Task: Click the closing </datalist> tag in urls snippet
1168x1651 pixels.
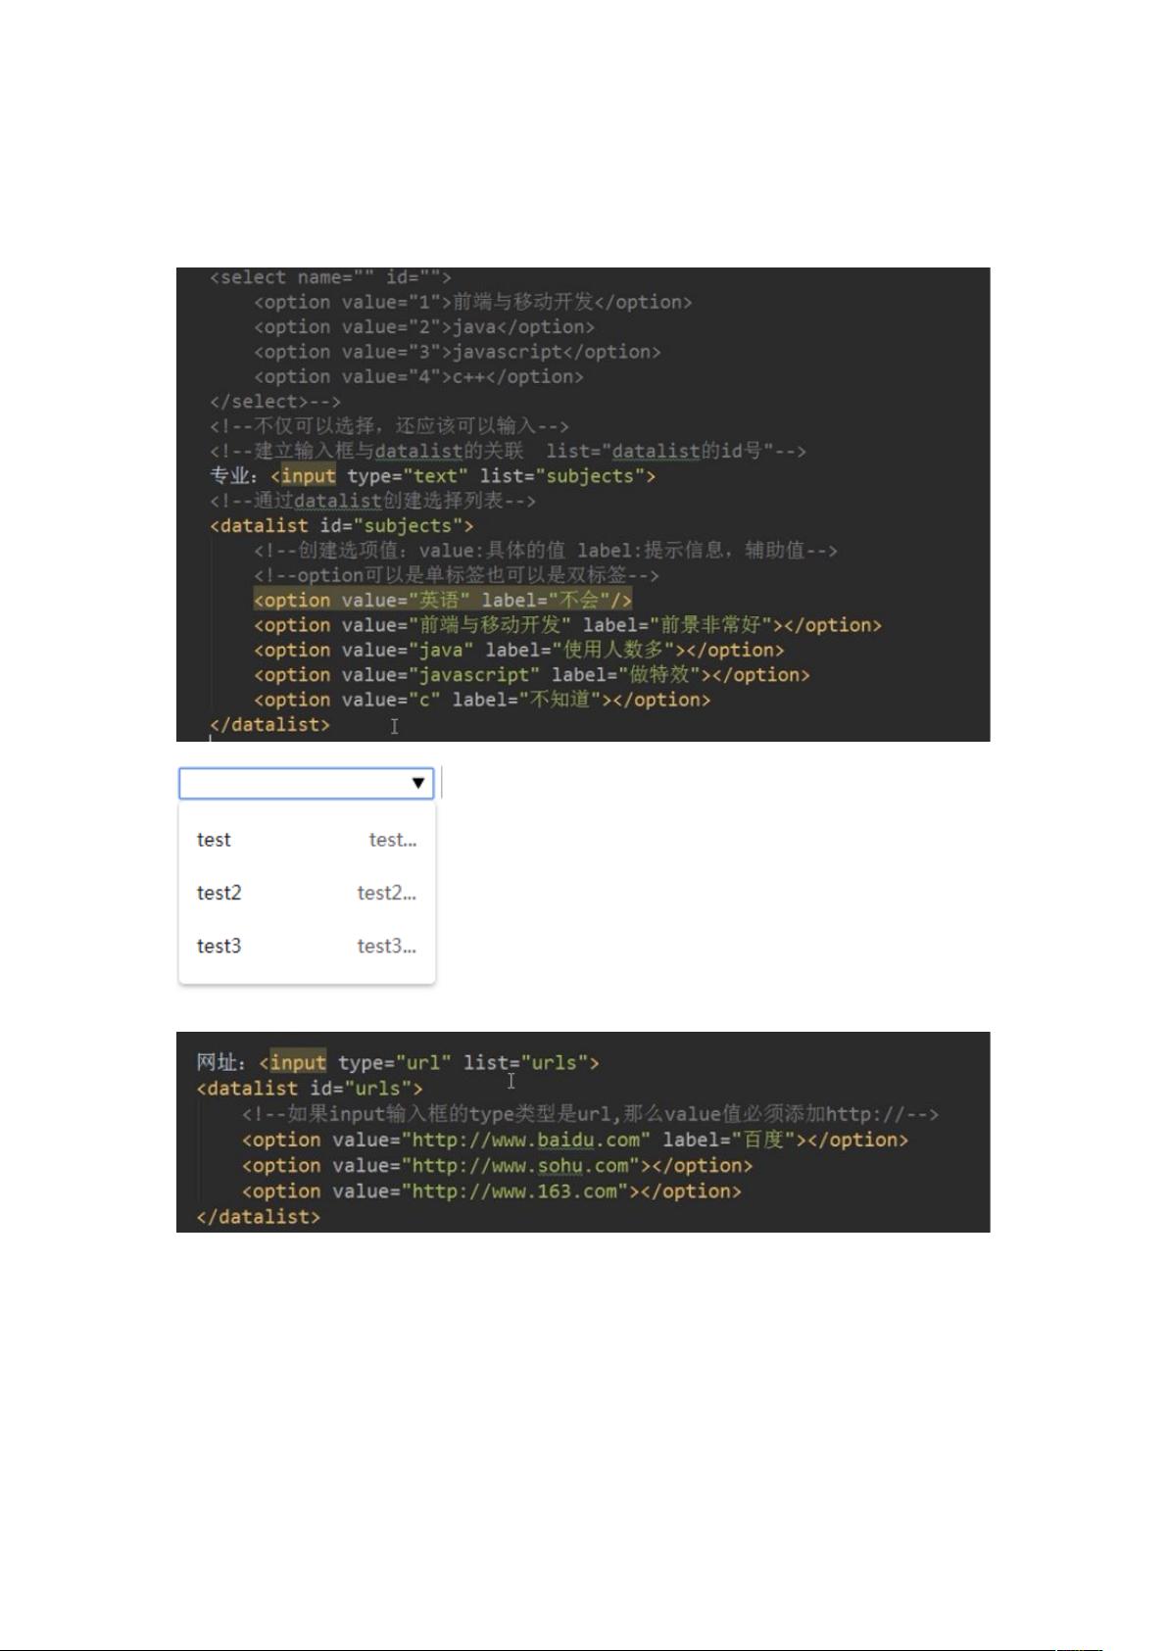Action: coord(258,1217)
